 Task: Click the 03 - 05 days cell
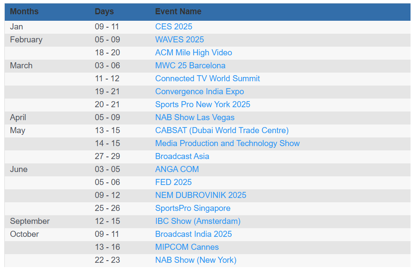point(108,169)
